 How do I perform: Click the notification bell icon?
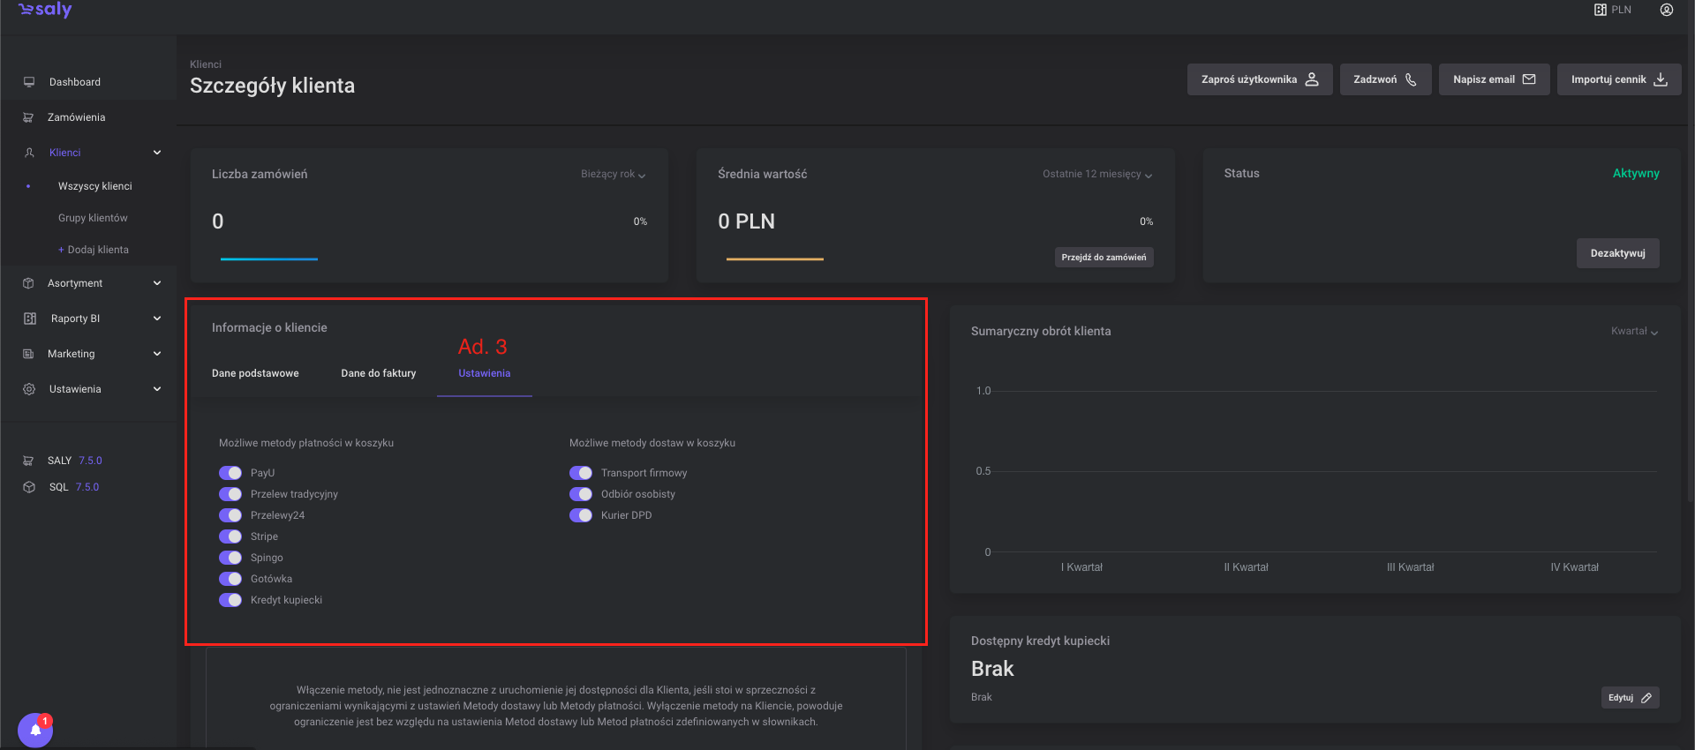[x=35, y=730]
